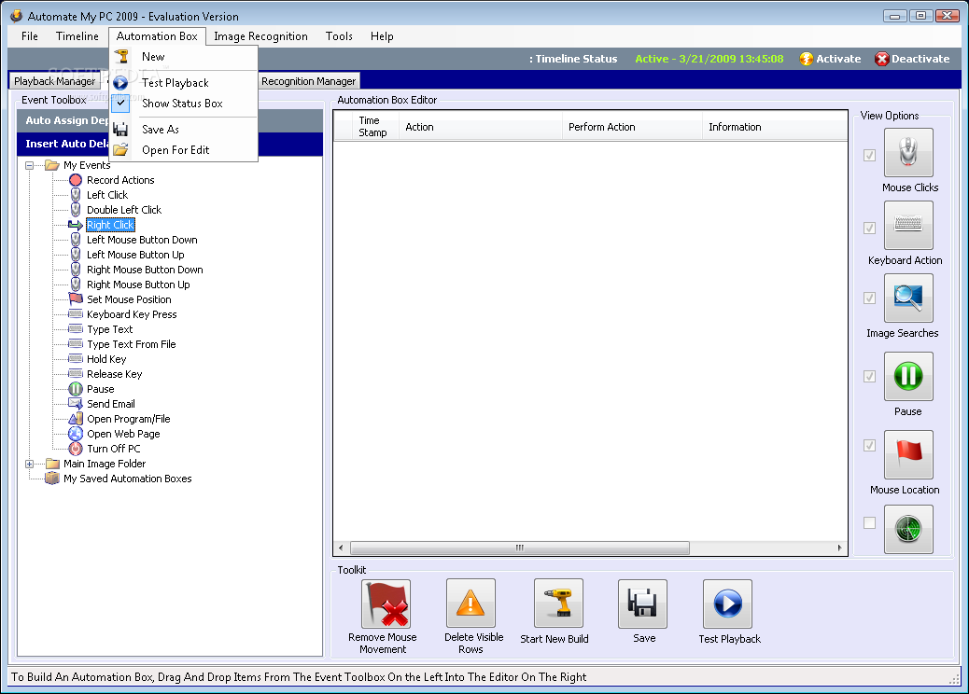Screen dimensions: 969x694
Task: Click the editor scrollbar left arrow
Action: (341, 548)
